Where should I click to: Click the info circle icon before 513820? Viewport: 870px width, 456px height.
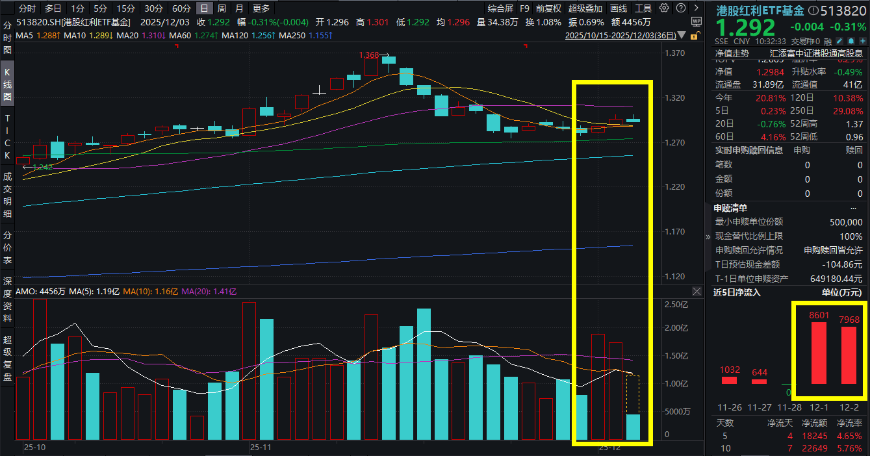click(x=813, y=10)
